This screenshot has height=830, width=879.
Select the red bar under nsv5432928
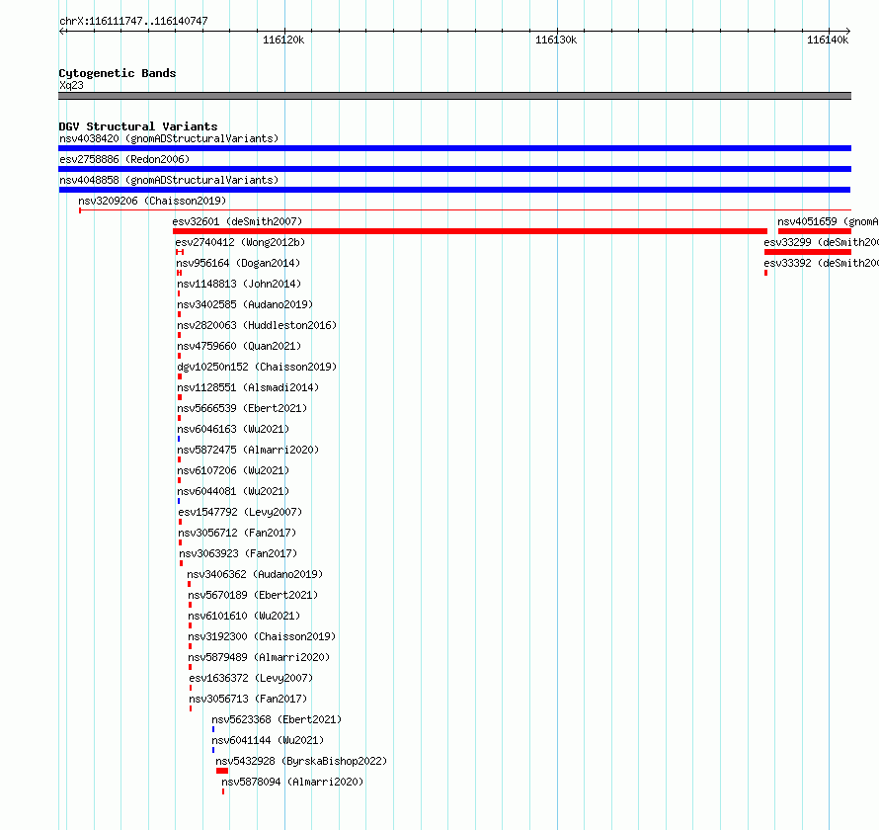(222, 771)
